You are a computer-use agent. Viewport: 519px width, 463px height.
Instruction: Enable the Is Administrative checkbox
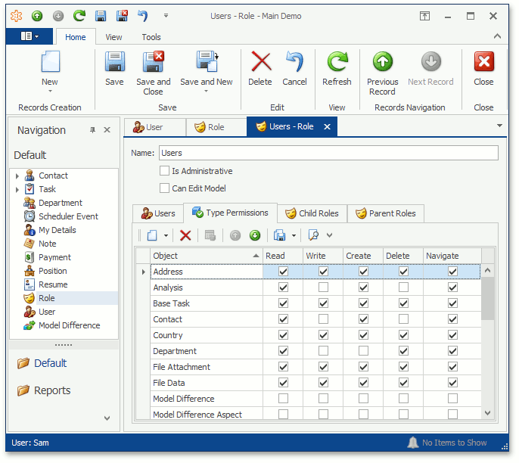pos(165,172)
